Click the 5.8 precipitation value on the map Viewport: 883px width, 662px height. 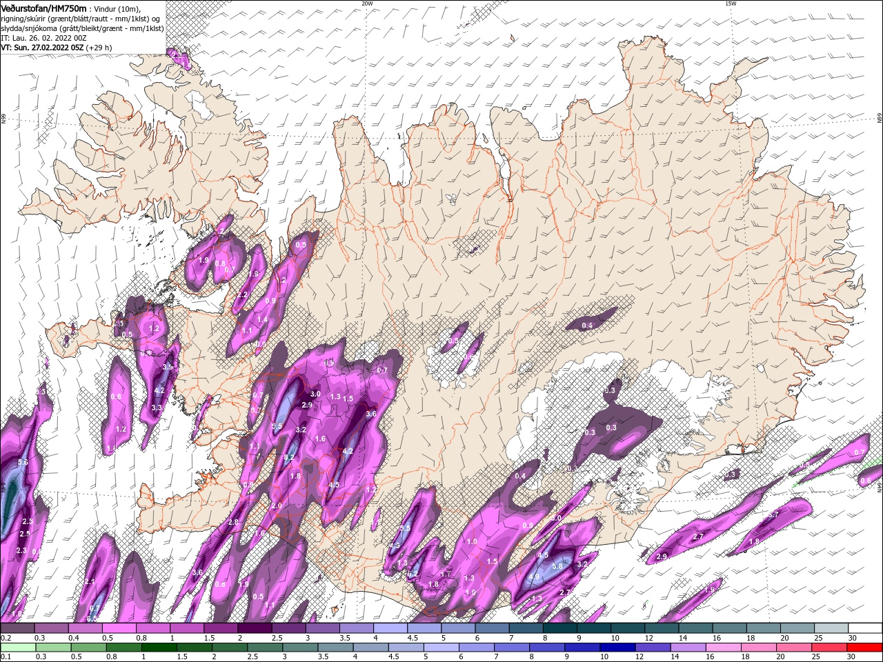tap(558, 565)
